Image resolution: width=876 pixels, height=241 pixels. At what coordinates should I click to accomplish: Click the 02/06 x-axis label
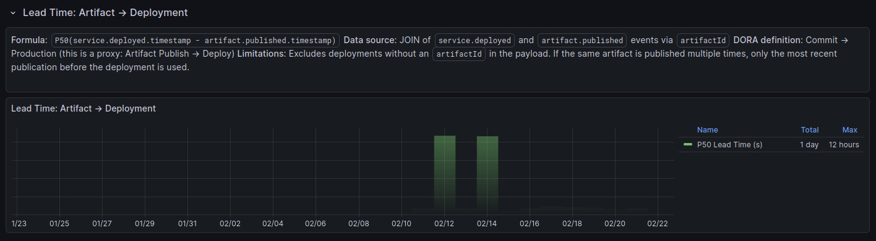315,223
